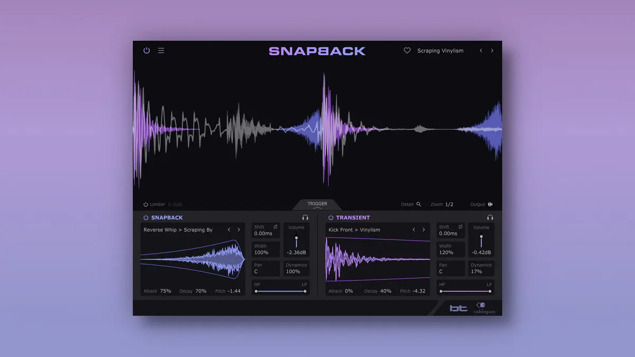Solo Transient section with headphones icon
This screenshot has width=635, height=357.
coord(490,217)
